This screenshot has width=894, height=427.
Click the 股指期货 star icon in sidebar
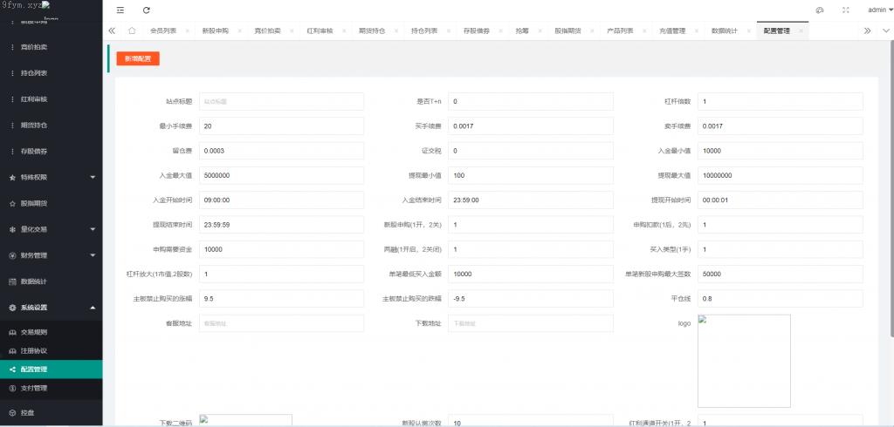12,203
